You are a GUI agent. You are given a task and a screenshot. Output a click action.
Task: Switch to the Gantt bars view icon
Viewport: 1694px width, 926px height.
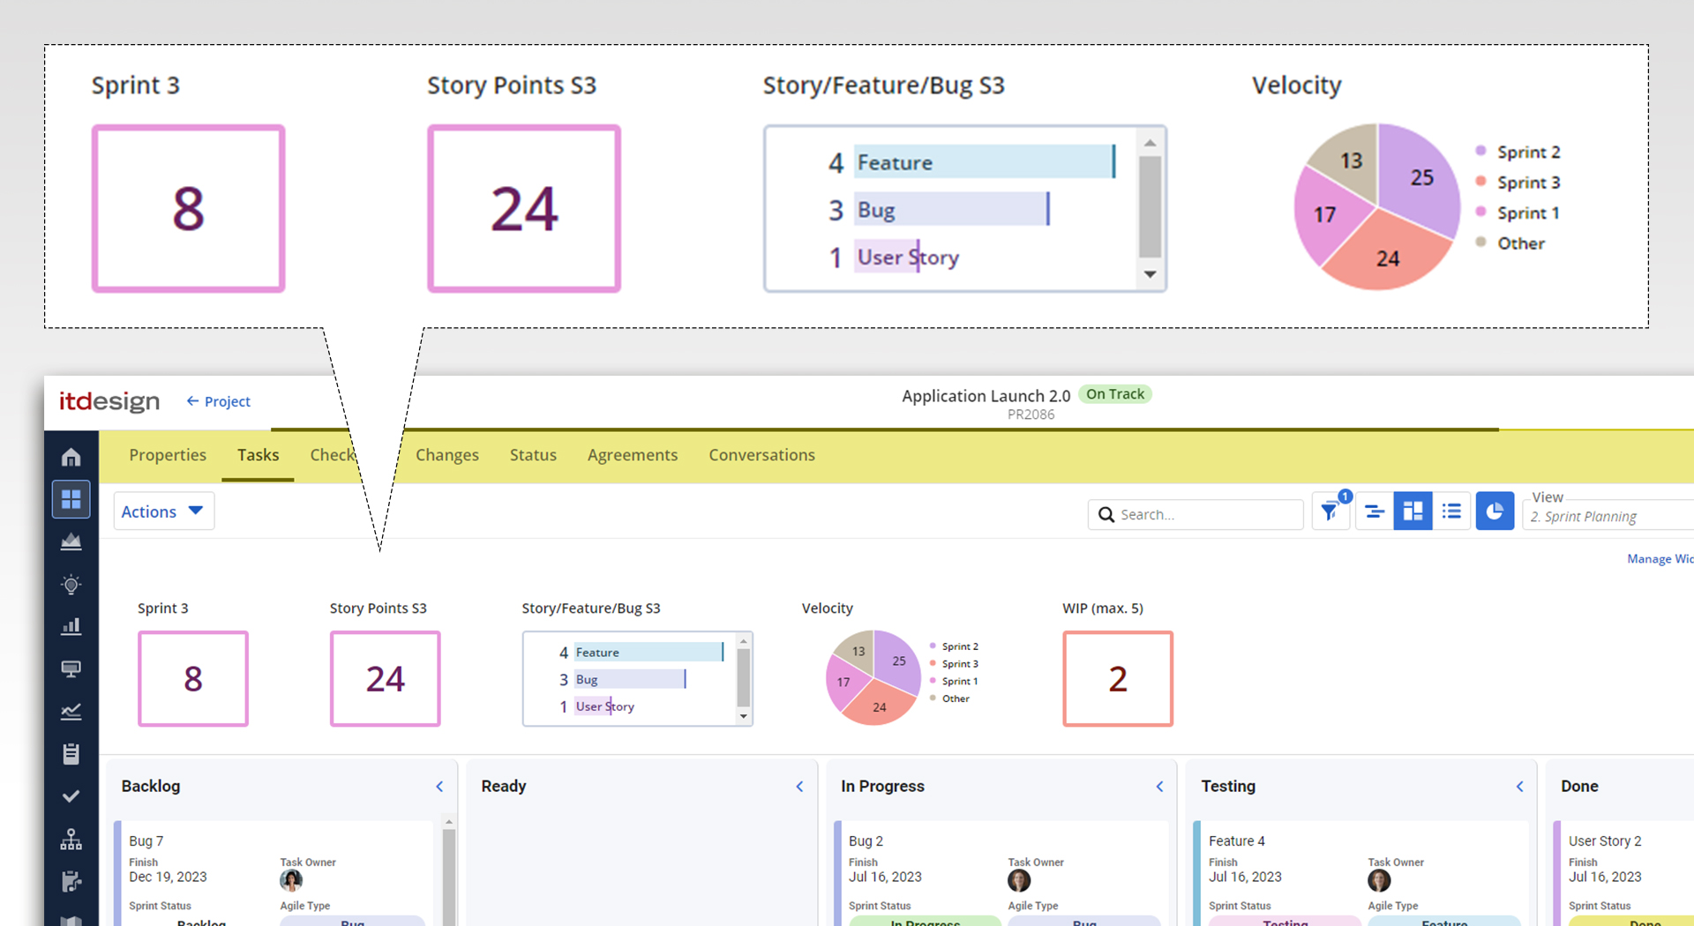(x=1375, y=512)
